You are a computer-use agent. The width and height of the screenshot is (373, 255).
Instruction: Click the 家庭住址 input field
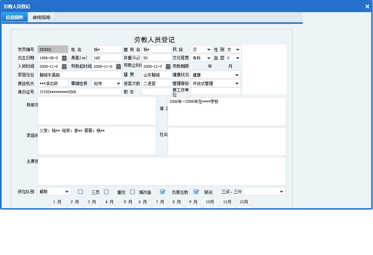79,75
